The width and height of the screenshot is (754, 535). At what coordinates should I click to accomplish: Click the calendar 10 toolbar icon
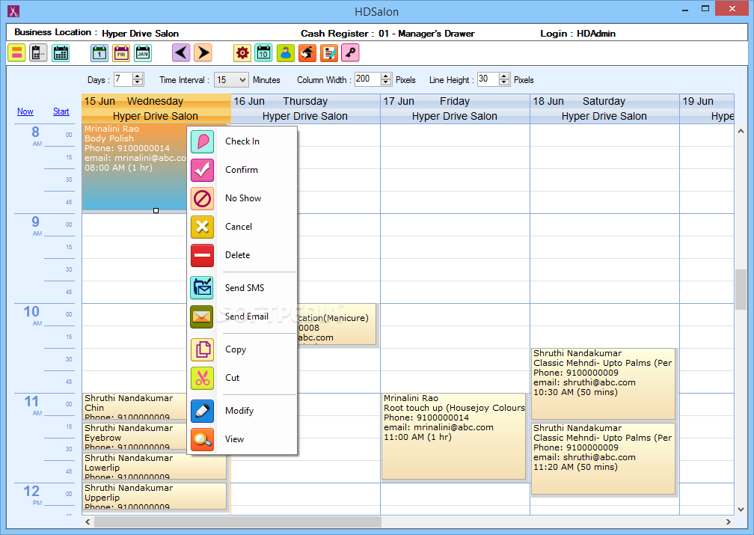(263, 53)
